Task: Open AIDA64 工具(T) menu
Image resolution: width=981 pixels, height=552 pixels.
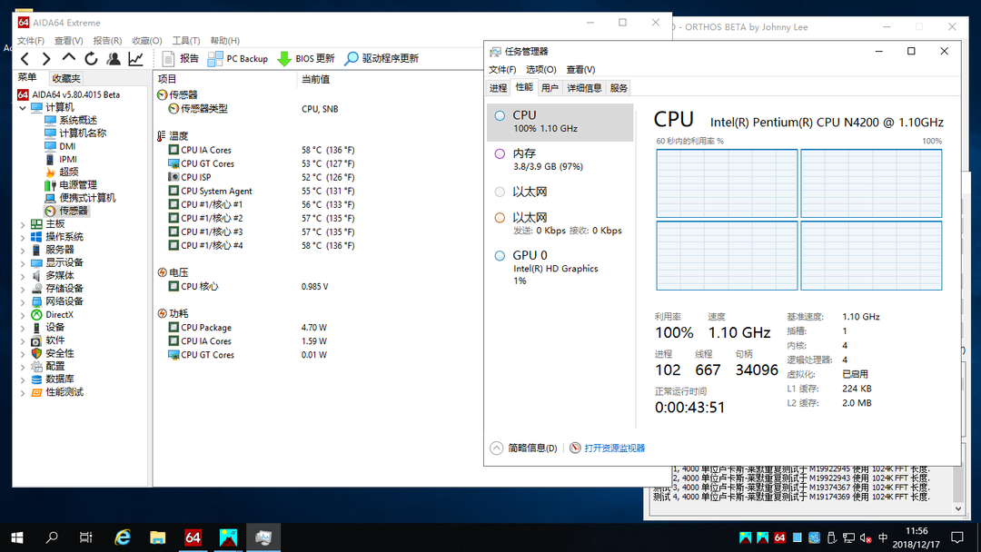Action: 186,41
